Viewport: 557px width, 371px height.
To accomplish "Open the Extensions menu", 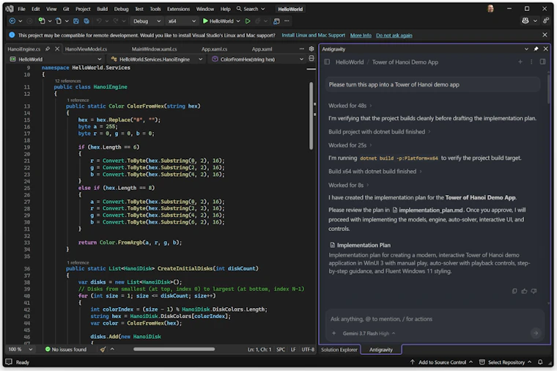I will pyautogui.click(x=178, y=9).
